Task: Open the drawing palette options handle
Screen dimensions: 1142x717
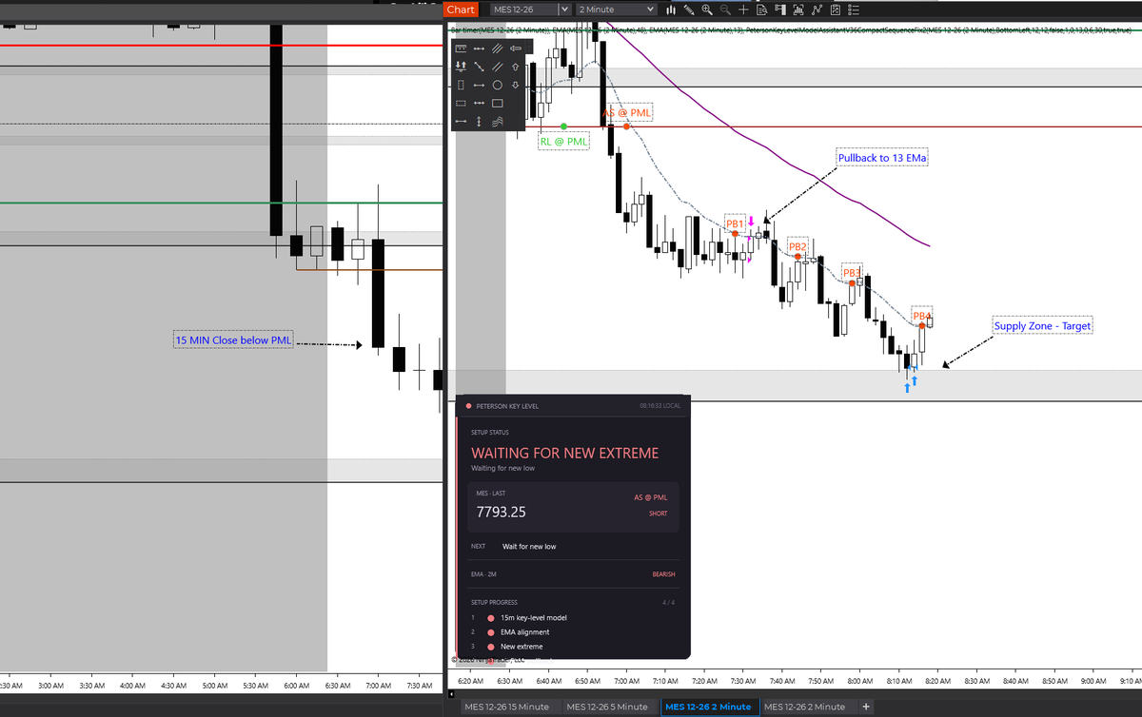Action: tap(529, 47)
